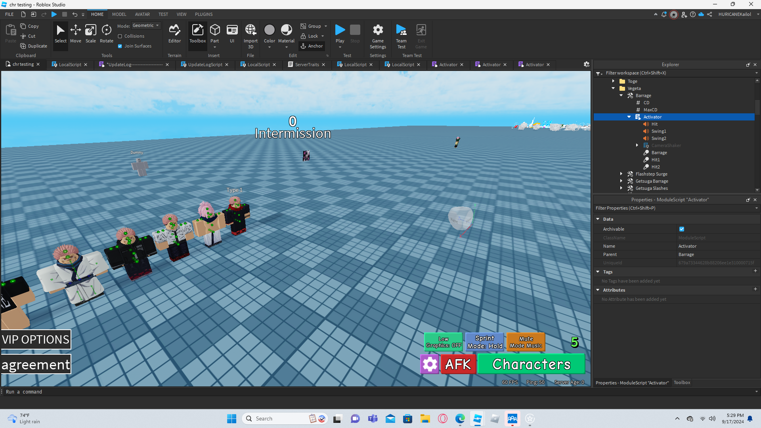Viewport: 761px width, 428px height.
Task: Open the Geometric mode dropdown
Action: point(146,25)
